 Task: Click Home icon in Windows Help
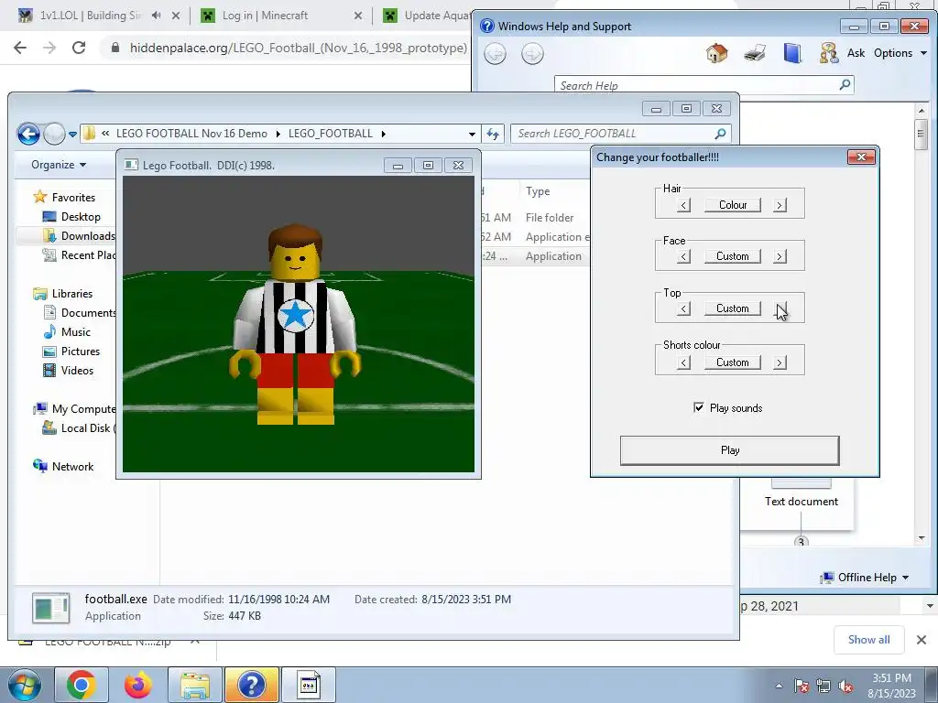(x=716, y=53)
